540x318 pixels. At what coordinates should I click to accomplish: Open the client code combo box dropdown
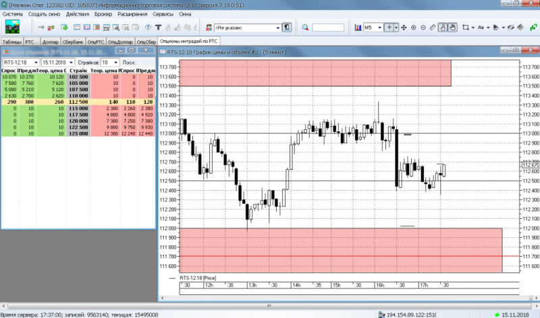(277, 28)
